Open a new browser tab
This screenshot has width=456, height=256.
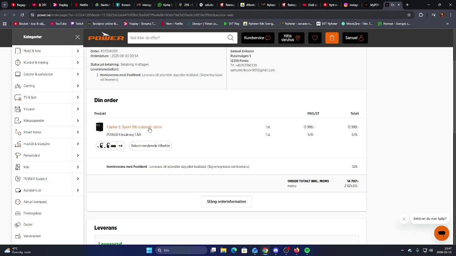(407, 5)
